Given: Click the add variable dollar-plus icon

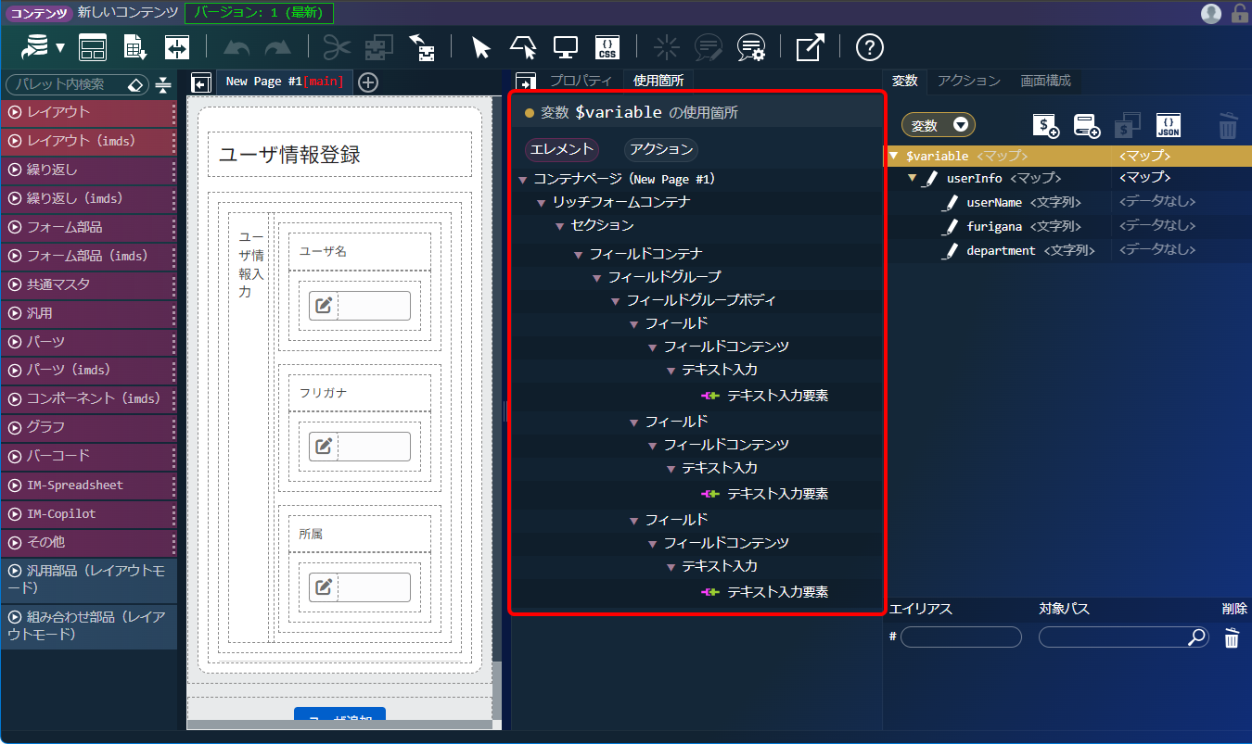Looking at the screenshot, I should pyautogui.click(x=1046, y=126).
